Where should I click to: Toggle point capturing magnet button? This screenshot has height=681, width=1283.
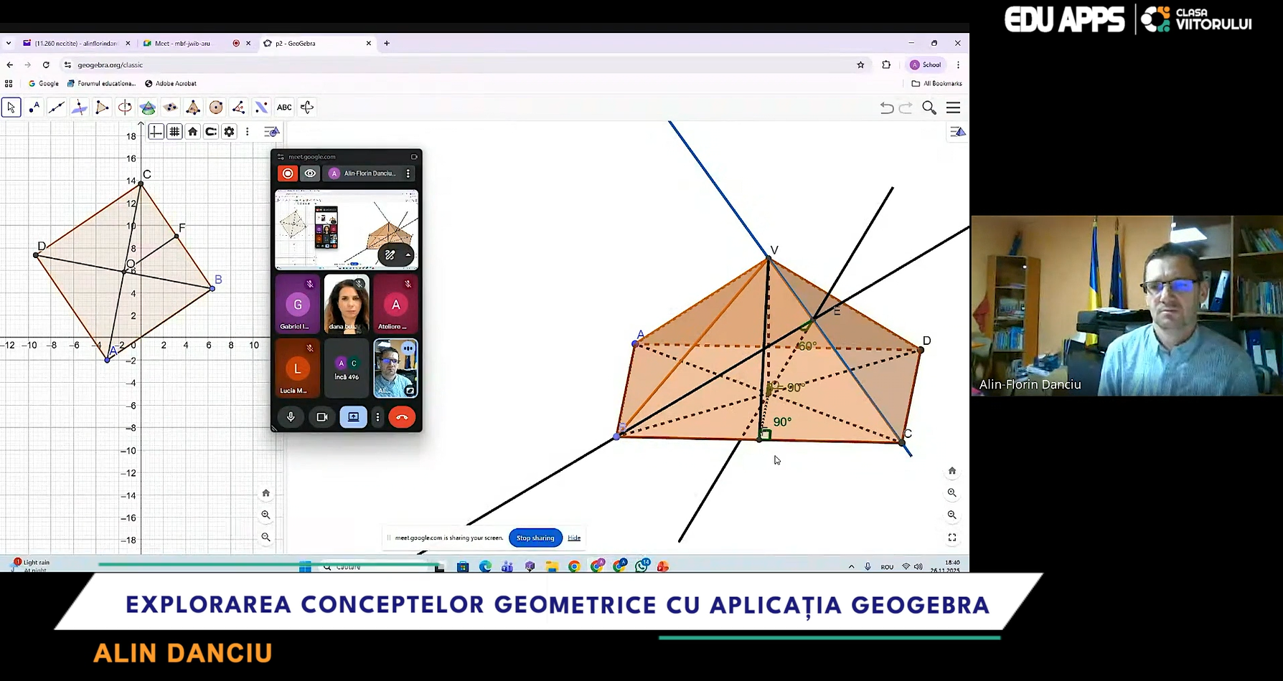coord(211,132)
